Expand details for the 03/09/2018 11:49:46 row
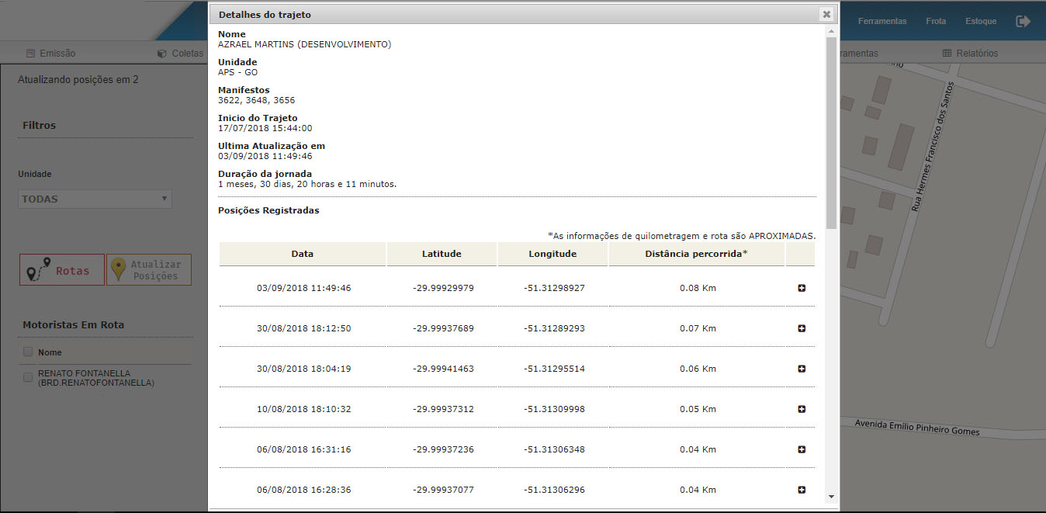 tap(802, 288)
